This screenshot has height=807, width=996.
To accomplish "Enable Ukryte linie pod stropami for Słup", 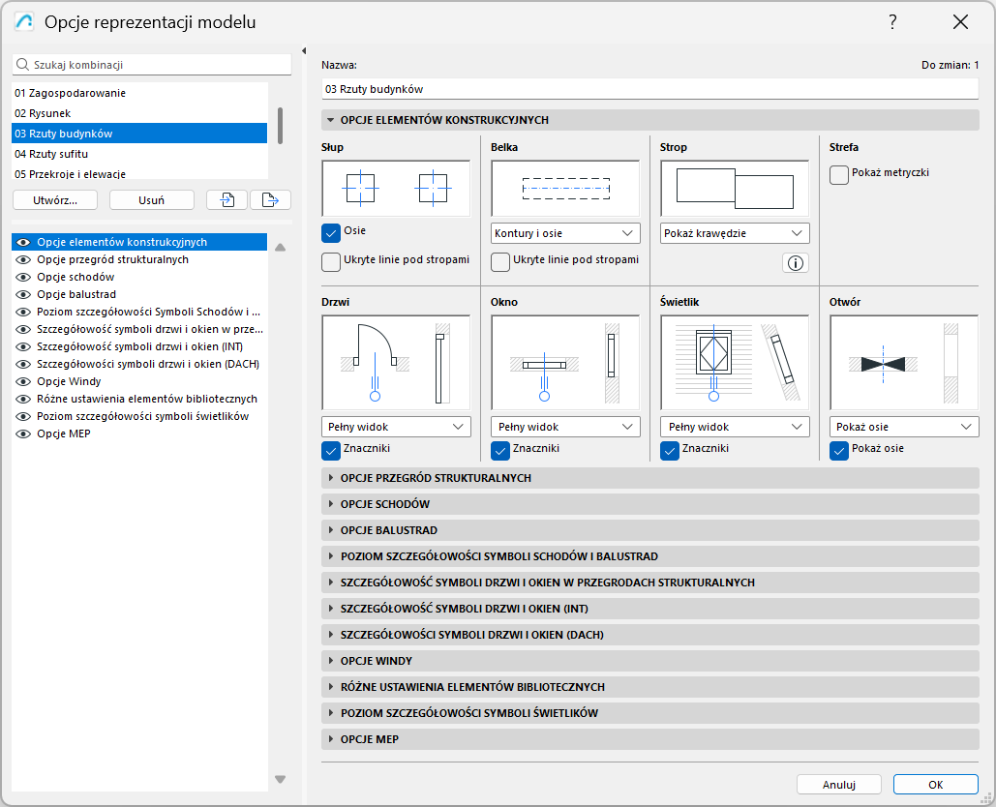I will (x=331, y=261).
